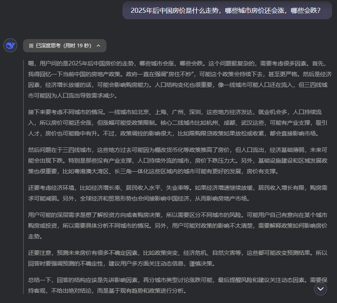This screenshot has width=337, height=303.
Task: Click the DeepSeek whale avatar icon
Action: click(x=10, y=45)
